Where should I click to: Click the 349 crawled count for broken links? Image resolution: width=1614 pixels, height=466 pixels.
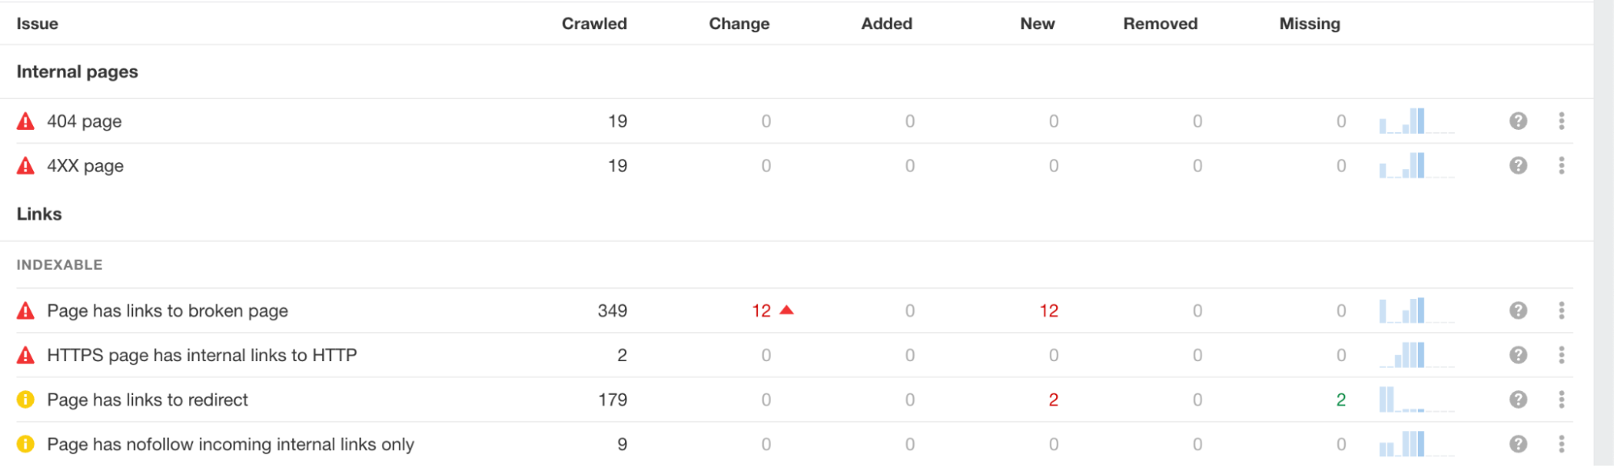click(x=612, y=310)
